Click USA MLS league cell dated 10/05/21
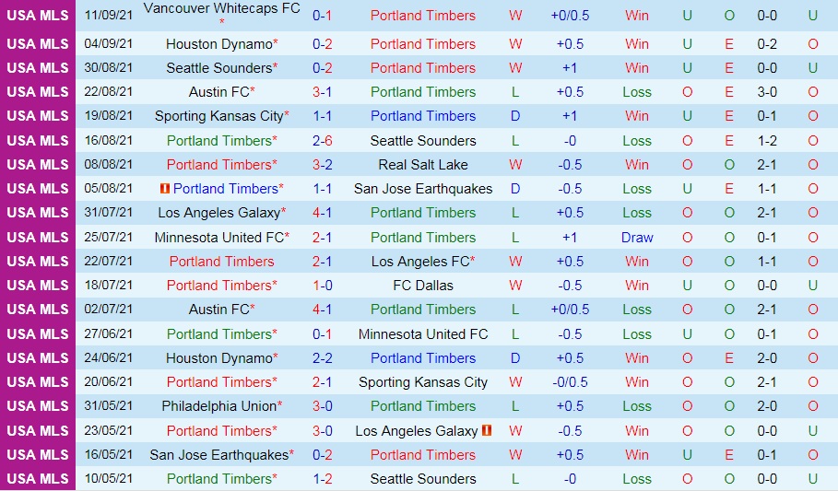 pos(38,479)
